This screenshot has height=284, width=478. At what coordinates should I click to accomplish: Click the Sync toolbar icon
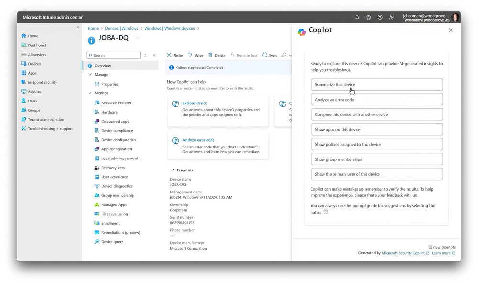point(265,55)
